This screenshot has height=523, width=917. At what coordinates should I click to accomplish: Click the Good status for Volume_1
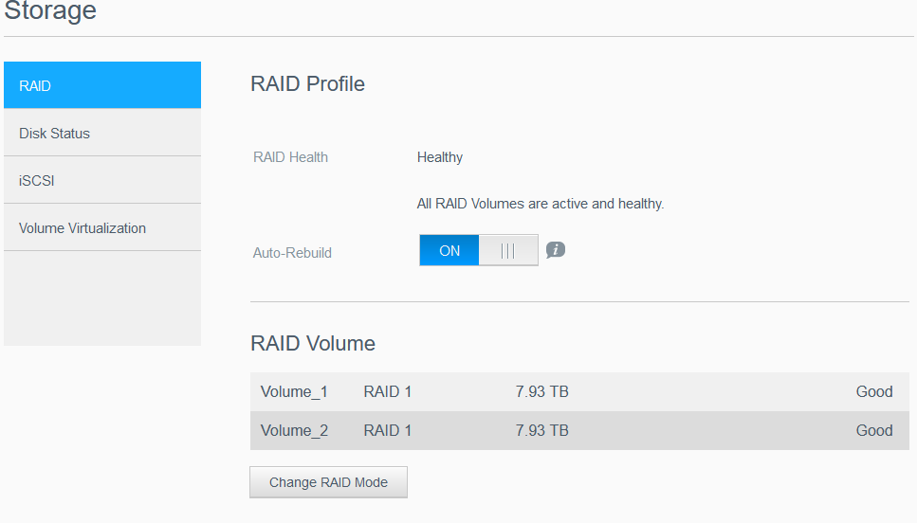(873, 392)
